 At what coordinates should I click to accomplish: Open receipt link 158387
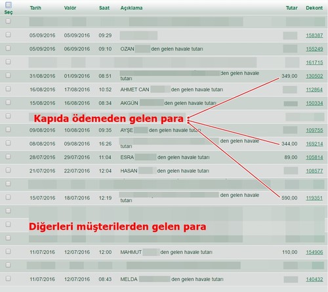point(314,35)
